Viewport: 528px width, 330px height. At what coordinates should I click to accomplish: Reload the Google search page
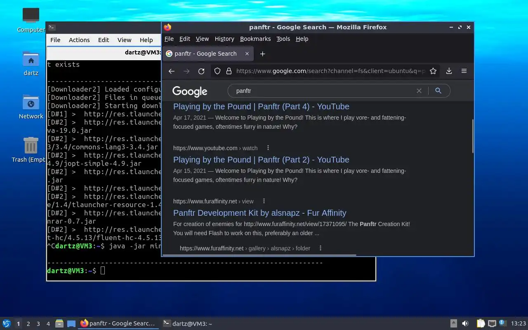[x=201, y=71]
